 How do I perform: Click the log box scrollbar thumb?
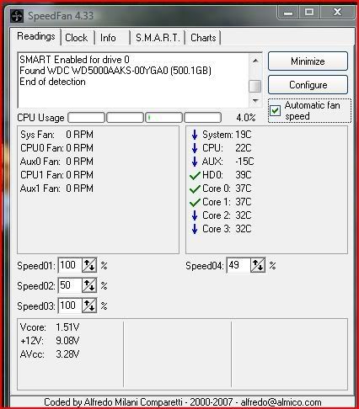(255, 86)
